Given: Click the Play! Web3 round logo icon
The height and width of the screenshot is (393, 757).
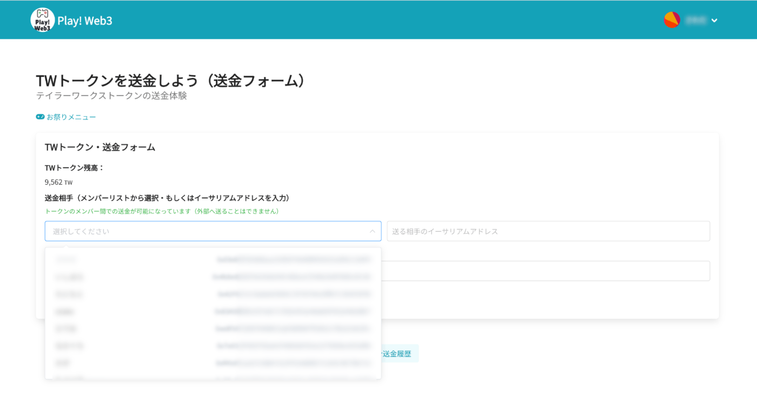Looking at the screenshot, I should pyautogui.click(x=42, y=20).
